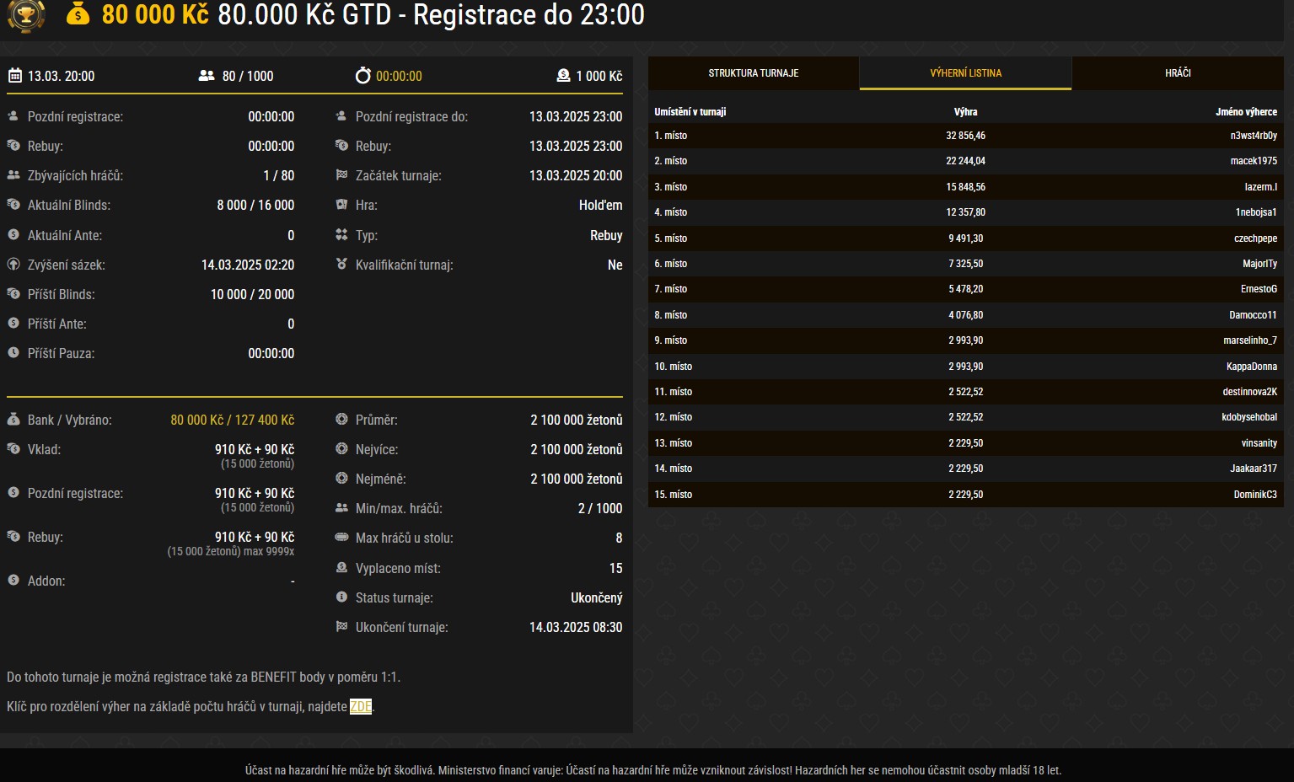Click the cards icon beside Hra
1294x782 pixels.
click(341, 205)
